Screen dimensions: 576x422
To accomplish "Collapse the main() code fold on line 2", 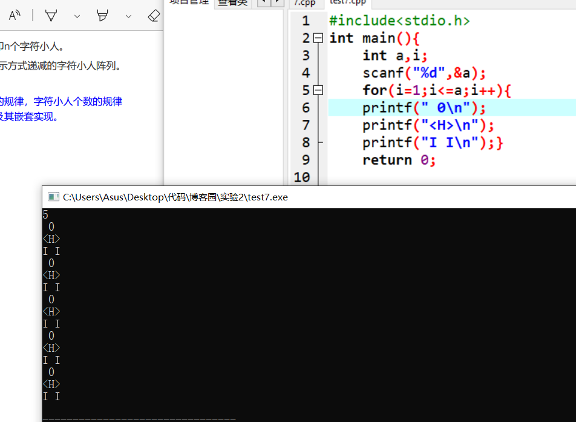I will click(318, 38).
